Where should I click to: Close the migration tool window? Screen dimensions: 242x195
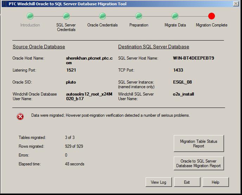tap(235, 4)
